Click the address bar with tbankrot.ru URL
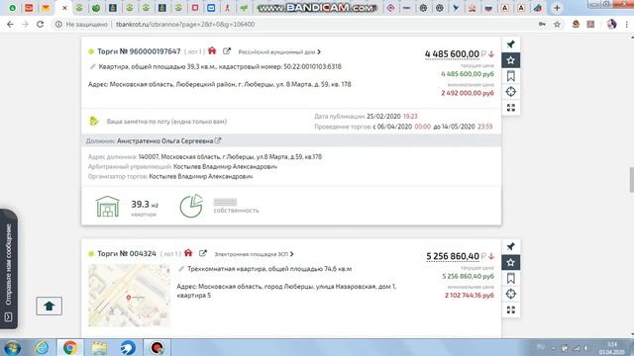Viewport: 634px width, 356px height. tap(185, 24)
